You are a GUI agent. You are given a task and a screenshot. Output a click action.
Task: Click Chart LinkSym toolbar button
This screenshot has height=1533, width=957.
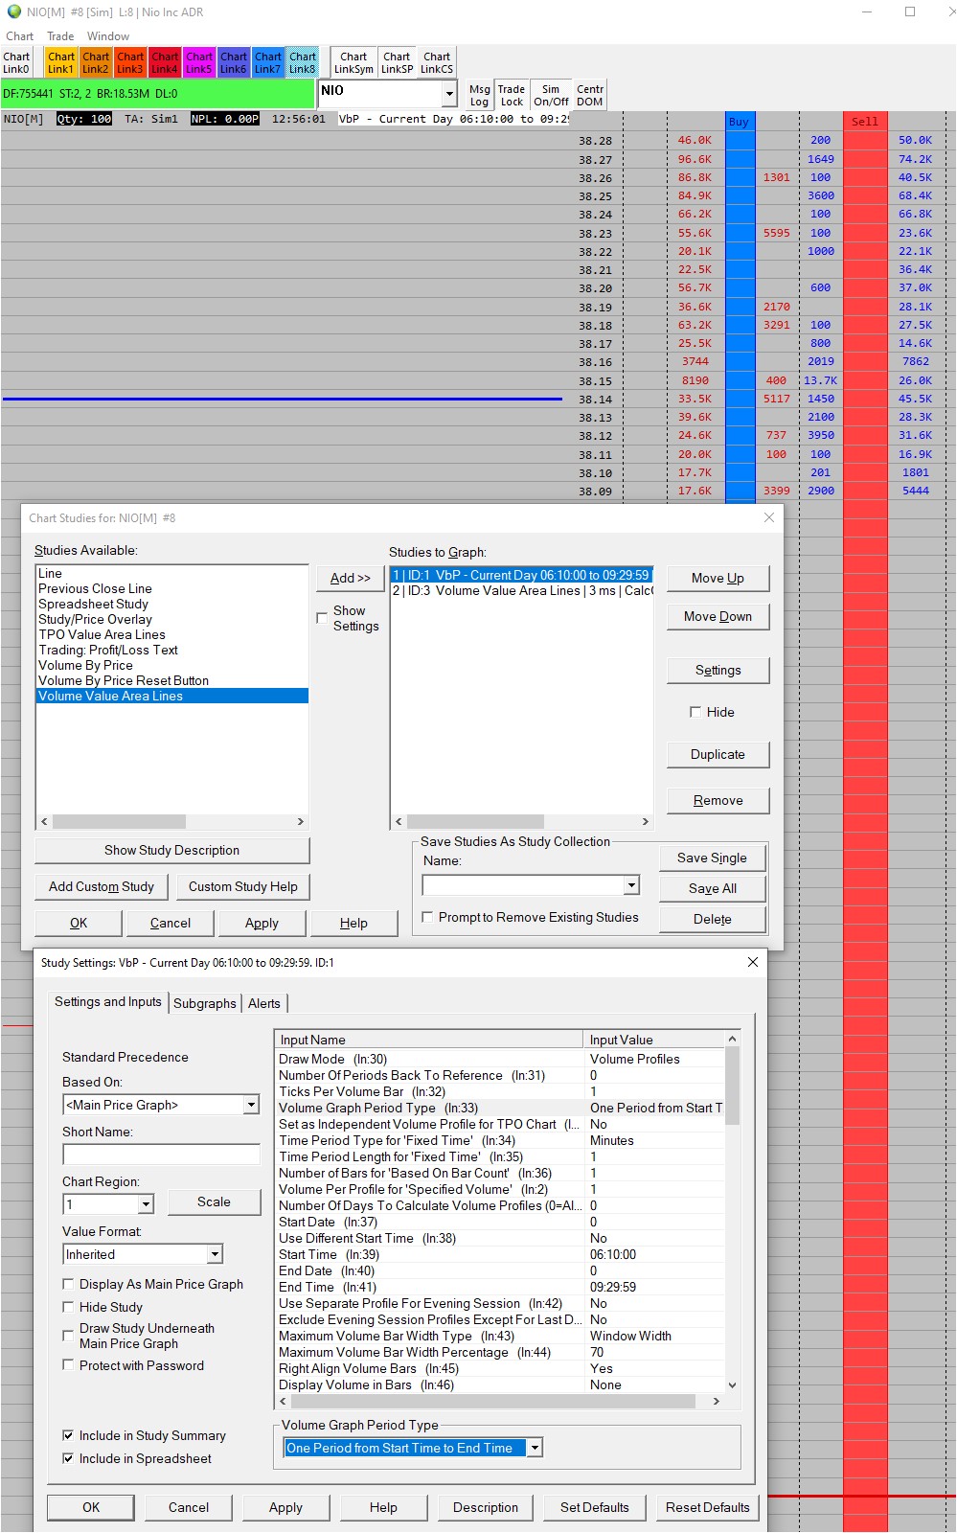(x=353, y=63)
